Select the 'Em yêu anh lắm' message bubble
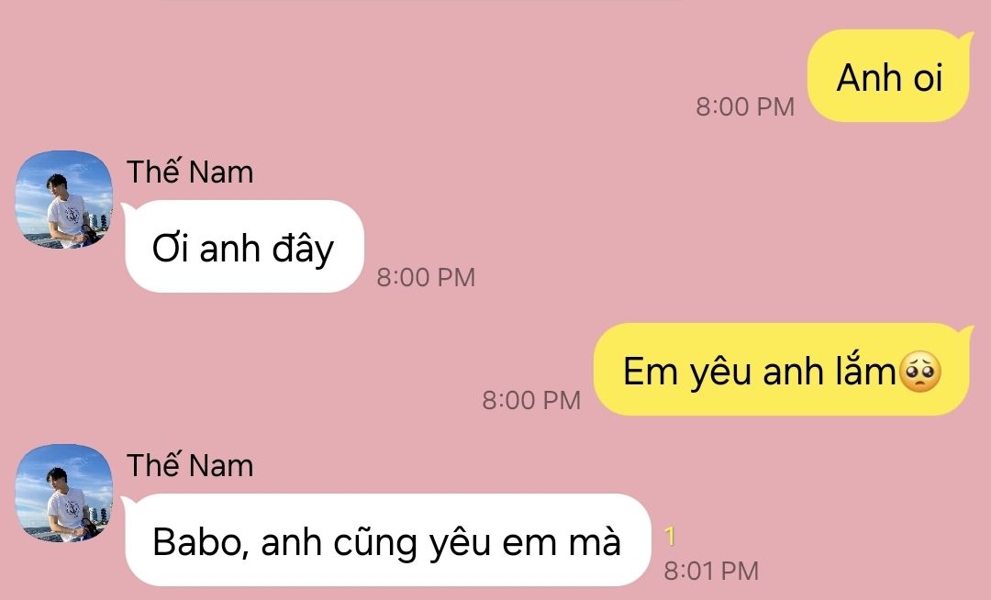This screenshot has width=991, height=600. click(x=783, y=370)
